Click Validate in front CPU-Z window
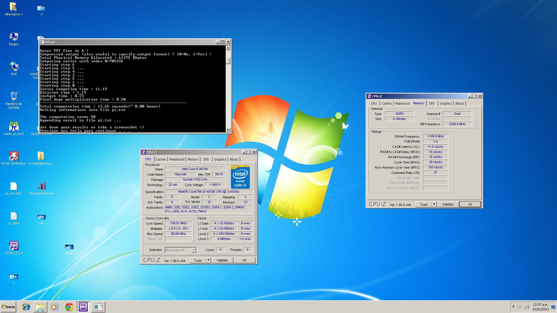Viewport: 557px width, 313px height. pos(222,260)
